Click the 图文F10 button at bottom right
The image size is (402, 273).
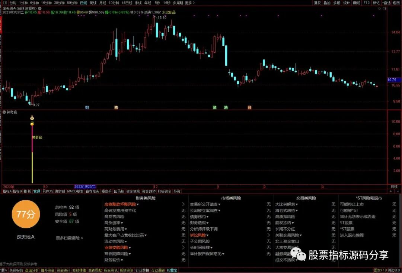coord(380,270)
